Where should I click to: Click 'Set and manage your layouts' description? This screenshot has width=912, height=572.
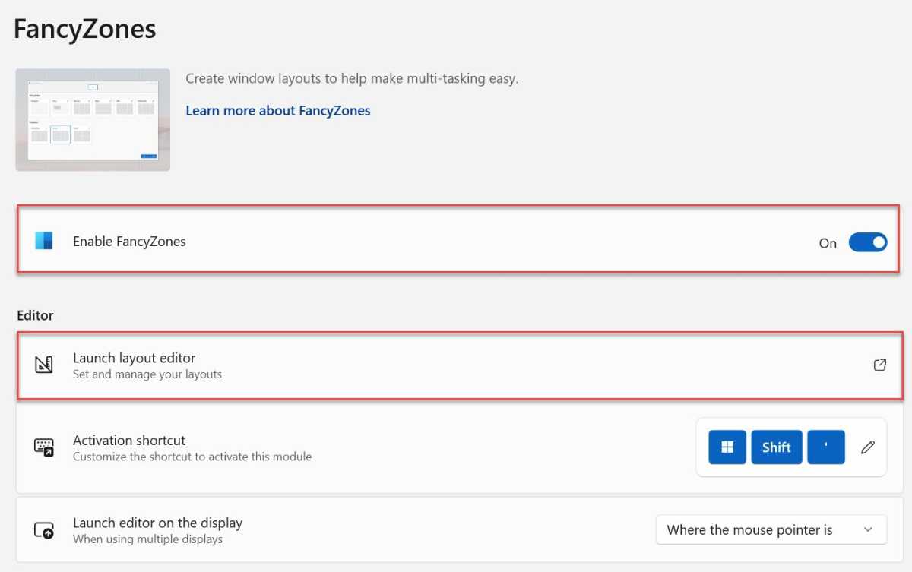(x=147, y=374)
